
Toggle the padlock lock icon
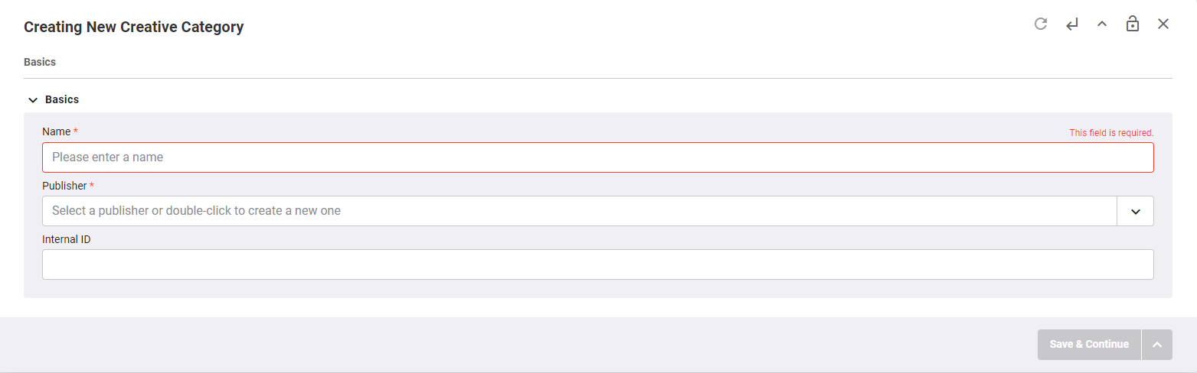1132,24
